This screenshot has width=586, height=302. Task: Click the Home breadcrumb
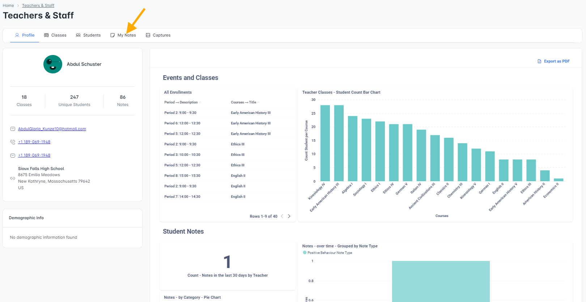point(8,5)
